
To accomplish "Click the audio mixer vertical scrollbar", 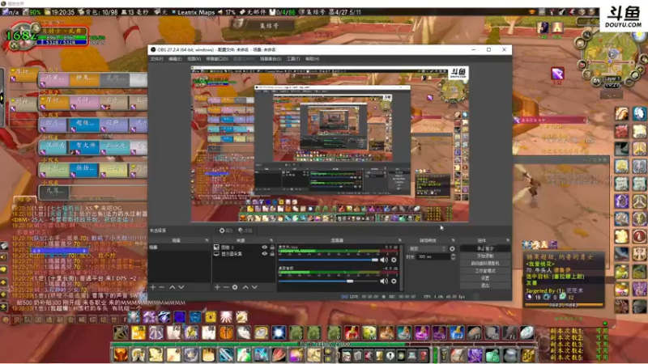I will 401,268.
